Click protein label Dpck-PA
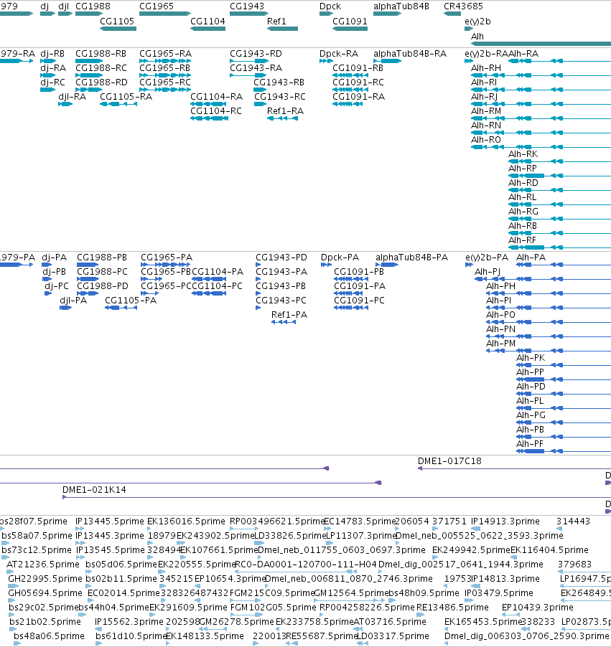611x647 pixels. 340,258
